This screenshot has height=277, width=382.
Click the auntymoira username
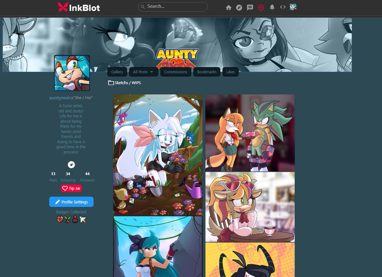pyautogui.click(x=61, y=98)
